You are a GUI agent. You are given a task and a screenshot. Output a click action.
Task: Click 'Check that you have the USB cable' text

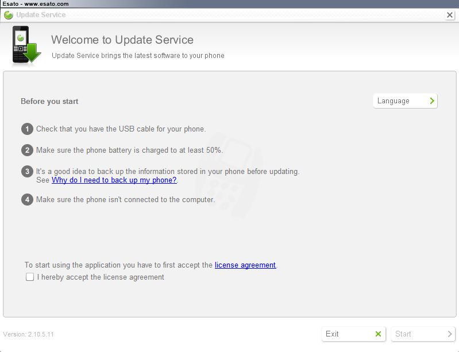click(x=121, y=129)
